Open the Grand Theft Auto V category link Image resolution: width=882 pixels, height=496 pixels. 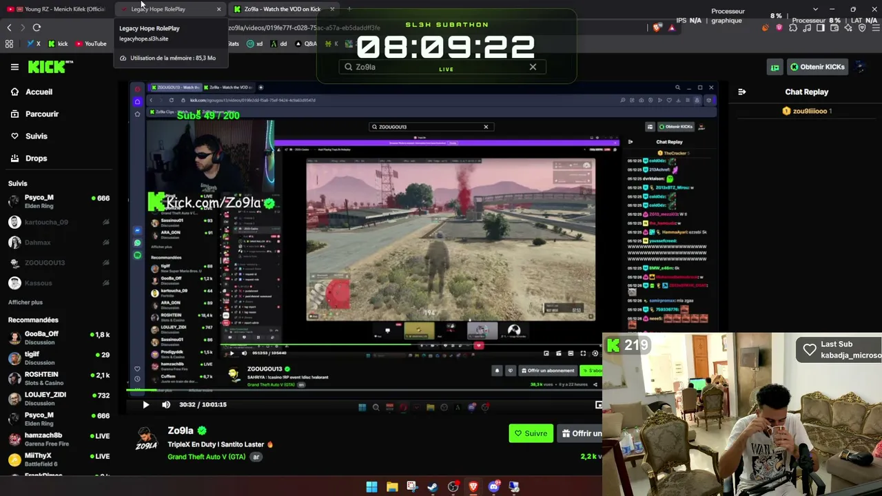(x=207, y=457)
